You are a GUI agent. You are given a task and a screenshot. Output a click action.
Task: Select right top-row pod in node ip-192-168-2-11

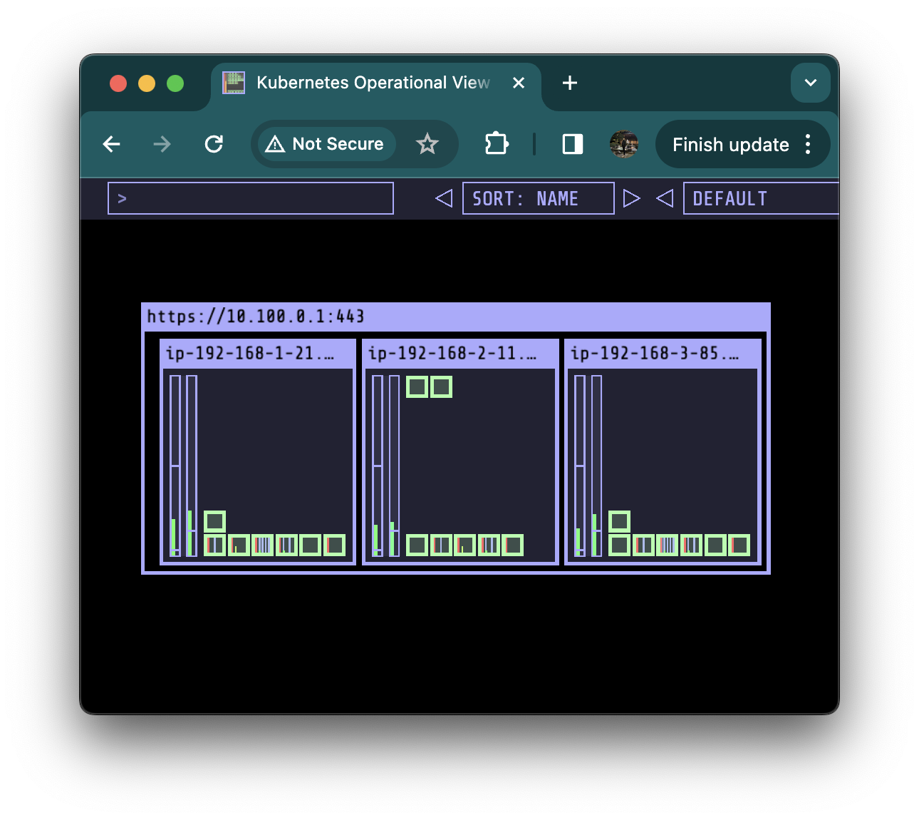click(441, 387)
